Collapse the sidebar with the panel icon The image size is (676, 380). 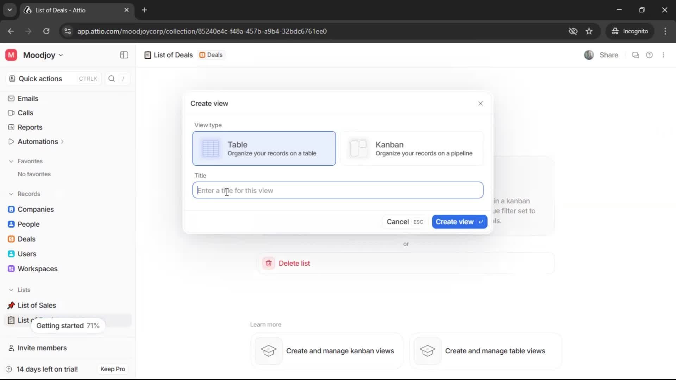(x=124, y=55)
